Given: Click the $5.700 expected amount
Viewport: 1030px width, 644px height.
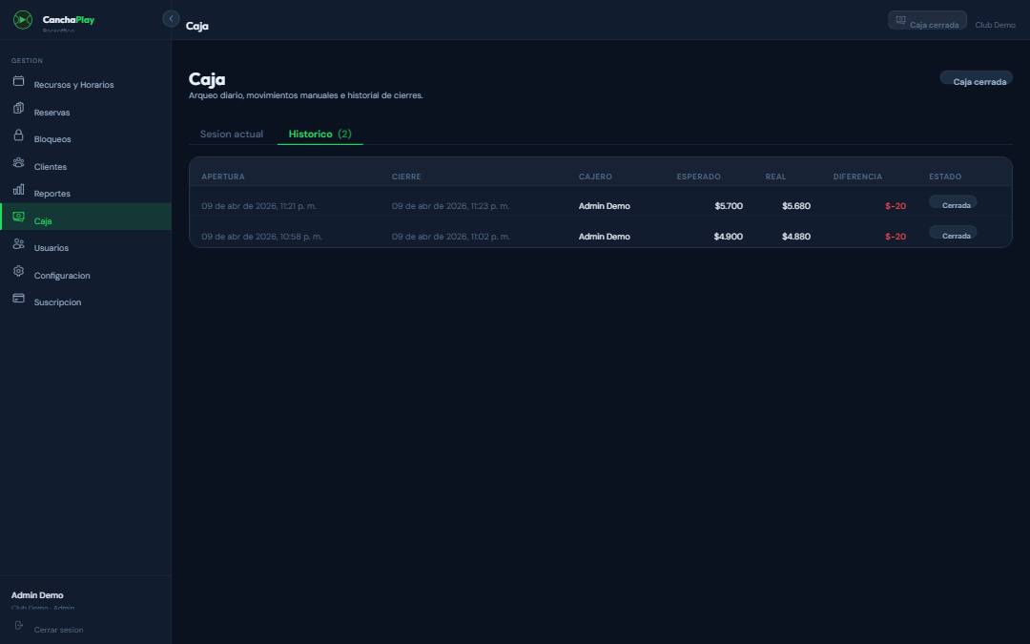Looking at the screenshot, I should coord(729,206).
